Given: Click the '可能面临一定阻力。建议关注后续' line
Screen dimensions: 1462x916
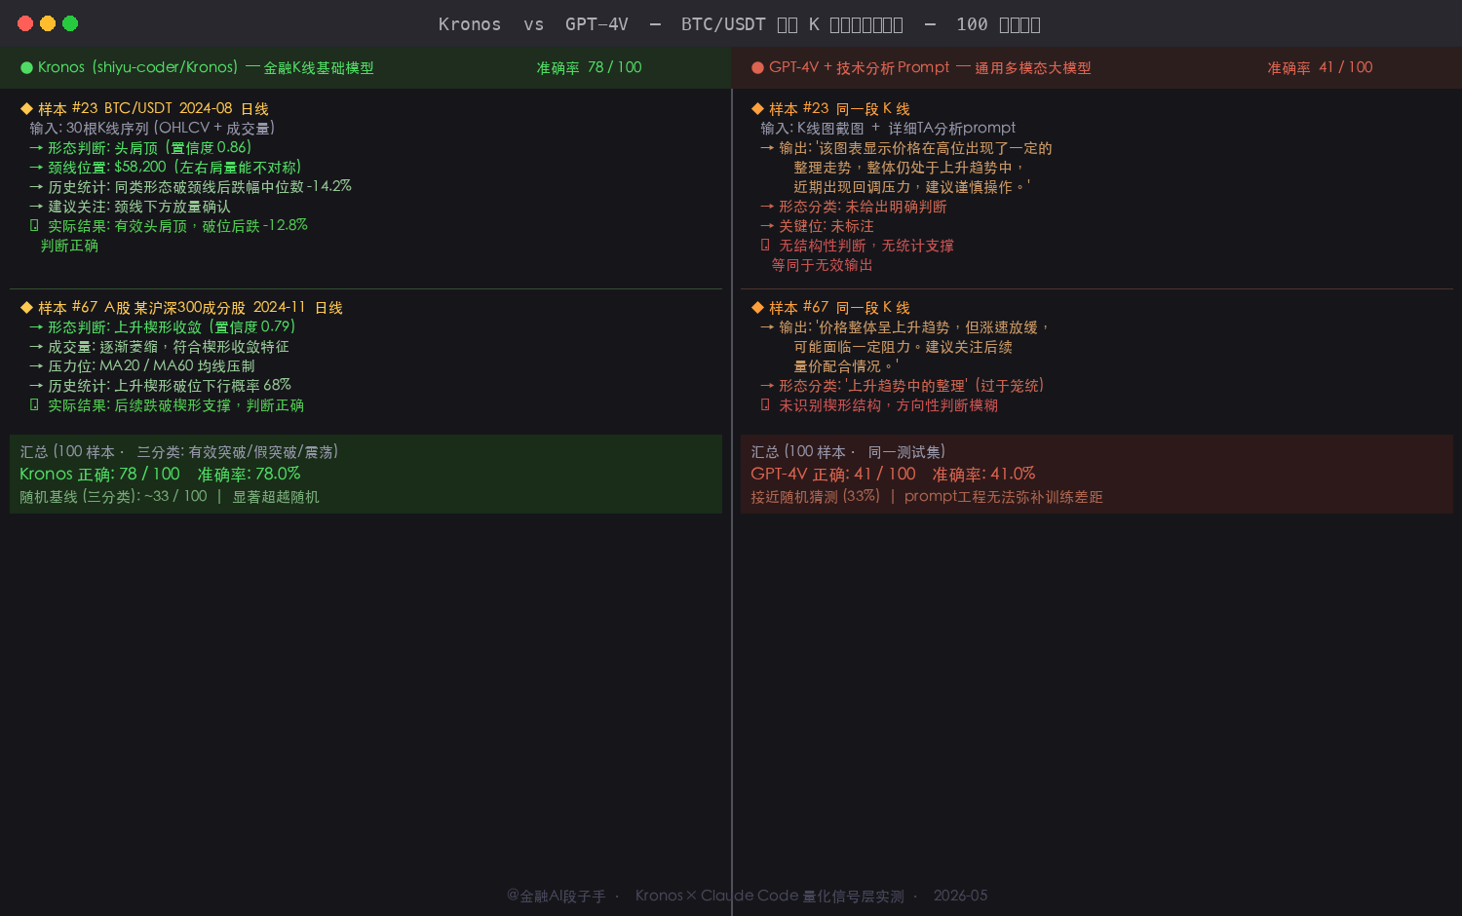Looking at the screenshot, I should point(903,346).
